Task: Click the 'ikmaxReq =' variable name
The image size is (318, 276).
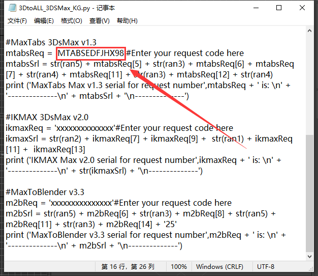Action: [28, 128]
